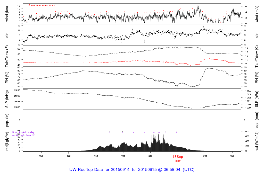Click the red '15Sep' date label

click(178, 157)
